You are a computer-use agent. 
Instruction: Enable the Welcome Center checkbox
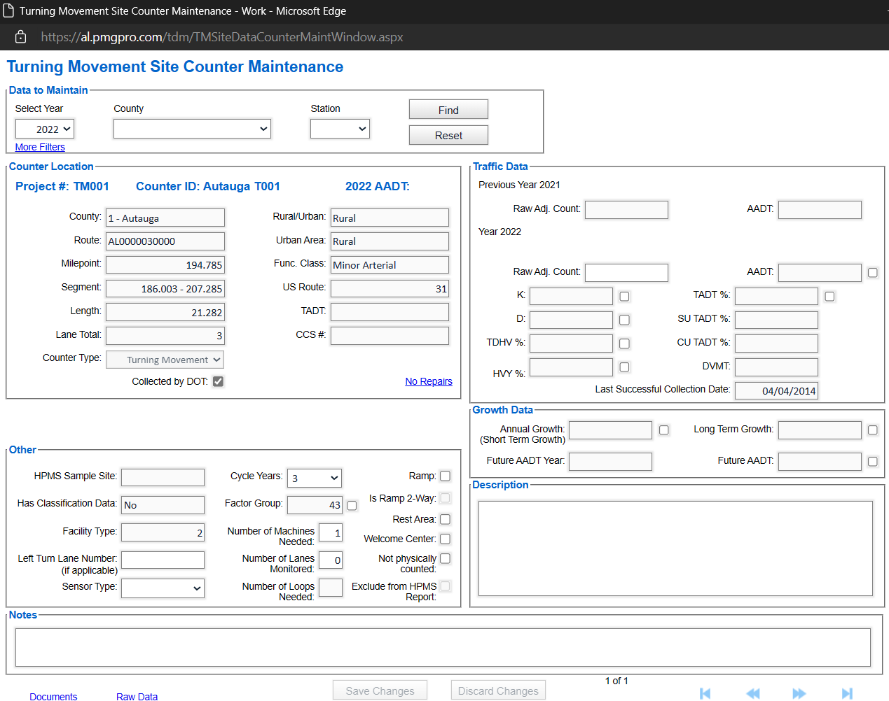(x=446, y=539)
